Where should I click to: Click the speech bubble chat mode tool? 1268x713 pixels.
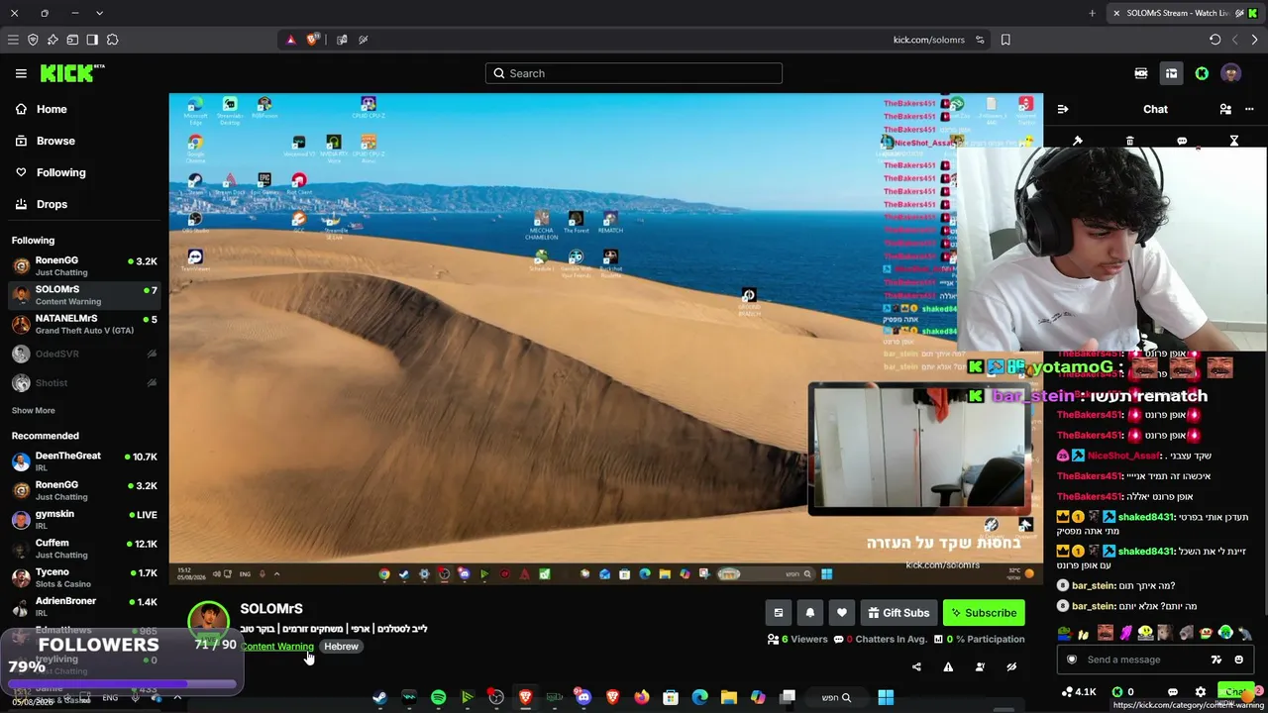(1182, 141)
